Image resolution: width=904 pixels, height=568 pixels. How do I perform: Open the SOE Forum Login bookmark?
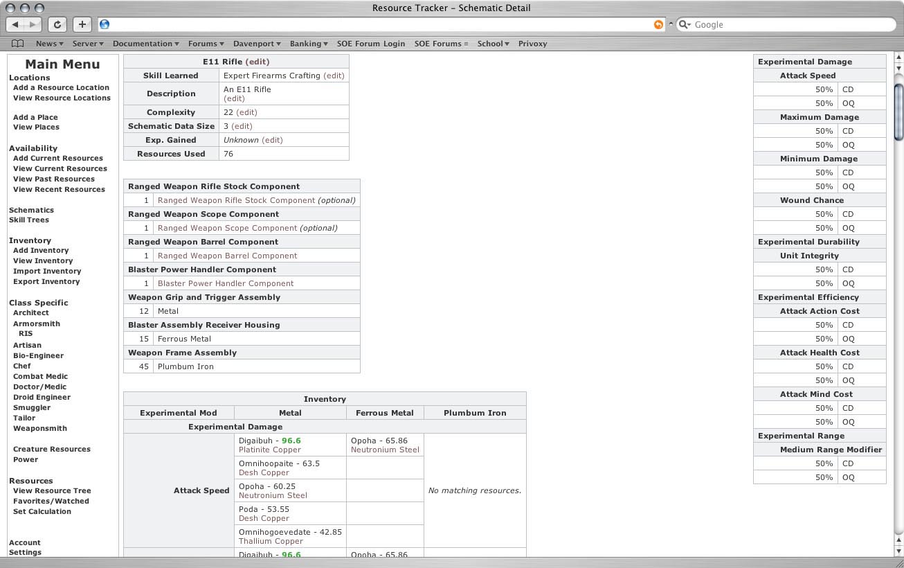pos(371,44)
